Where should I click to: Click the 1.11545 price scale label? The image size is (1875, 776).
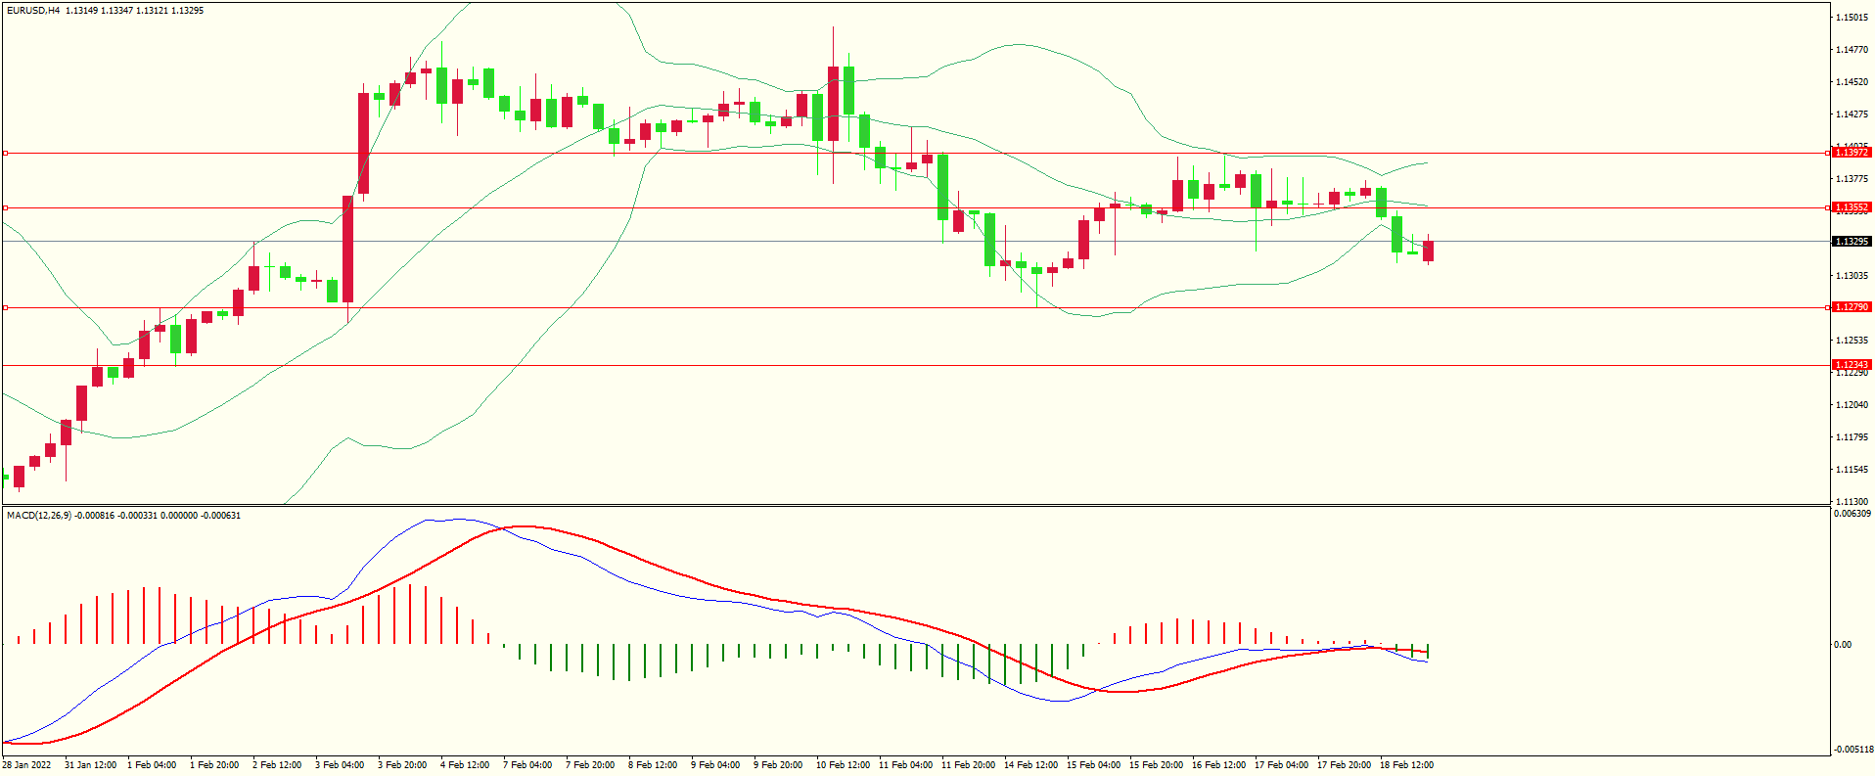(x=1852, y=470)
